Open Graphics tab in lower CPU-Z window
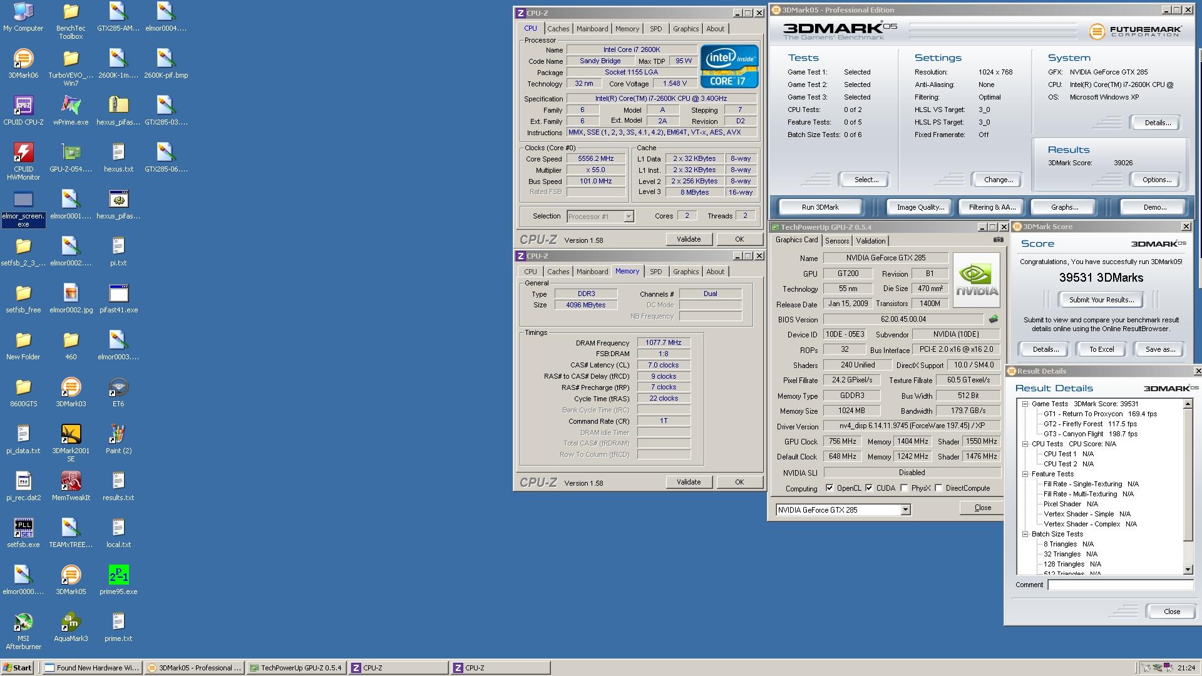1202x676 pixels. pos(686,272)
